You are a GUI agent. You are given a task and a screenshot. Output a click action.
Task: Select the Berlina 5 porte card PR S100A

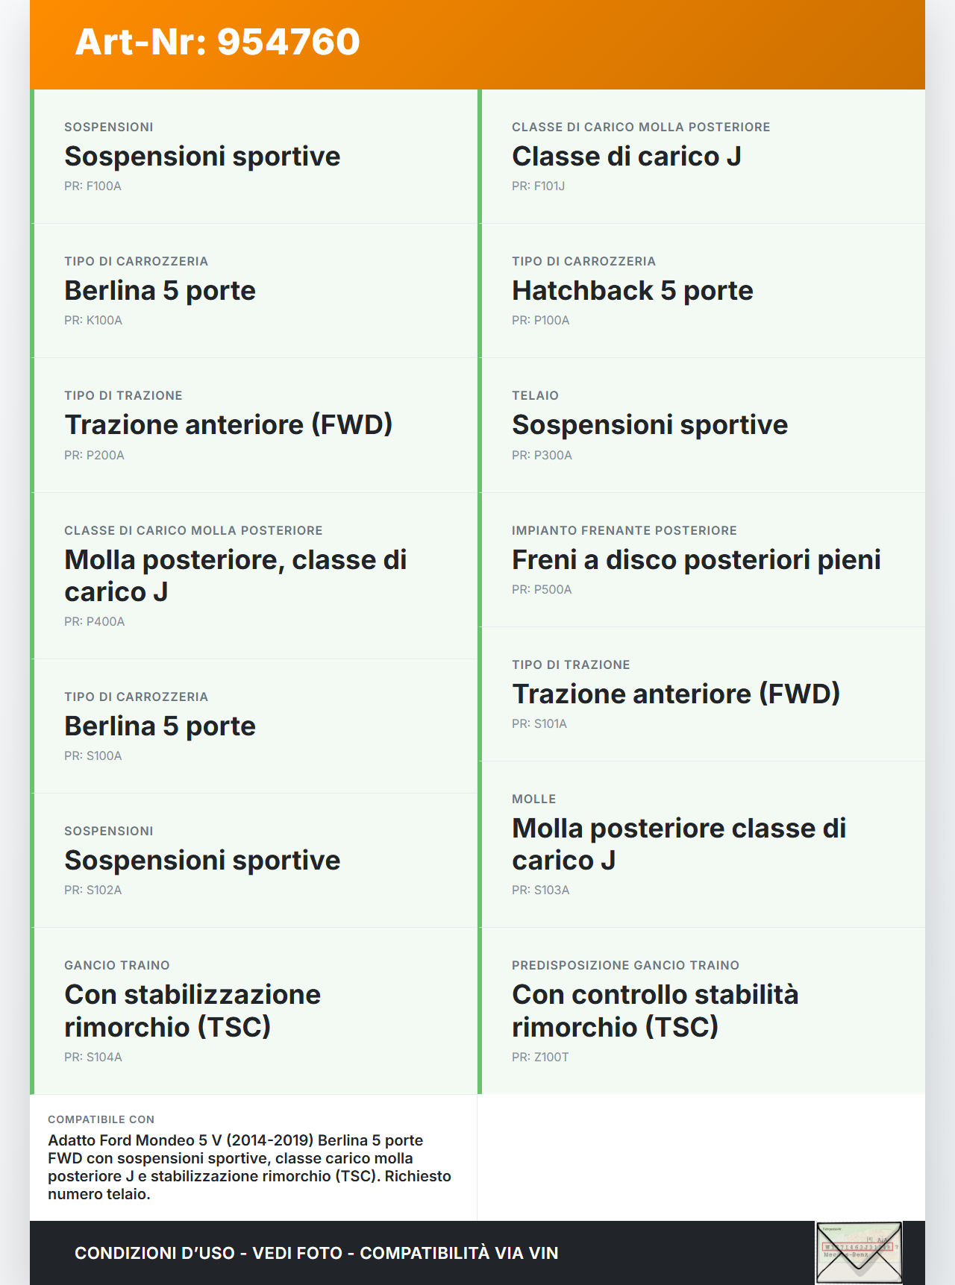coord(255,726)
